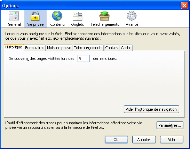The width and height of the screenshot is (190, 149).
Task: Cancel using the Annuler button
Action: click(x=144, y=140)
